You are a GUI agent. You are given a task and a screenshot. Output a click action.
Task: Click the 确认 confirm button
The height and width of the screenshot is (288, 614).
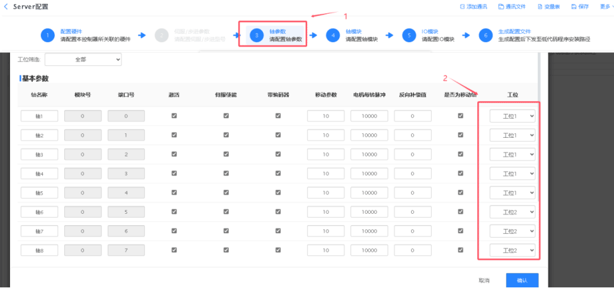tap(522, 280)
